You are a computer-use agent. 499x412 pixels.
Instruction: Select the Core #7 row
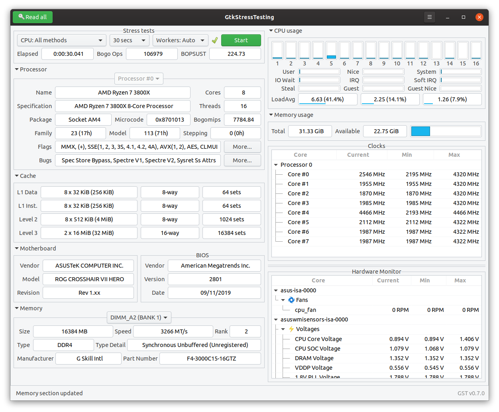(377, 241)
